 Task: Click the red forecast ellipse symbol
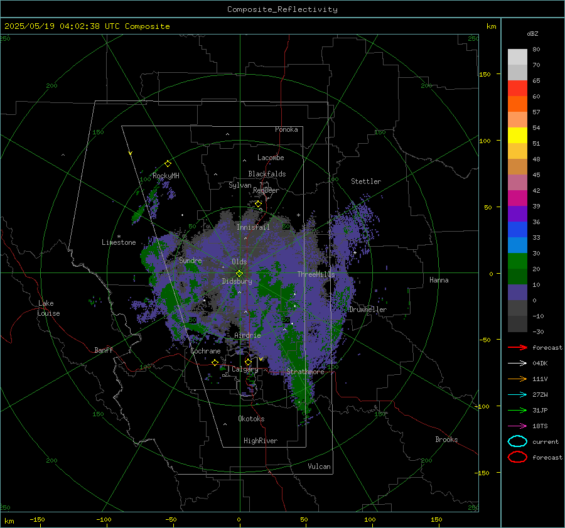pyautogui.click(x=517, y=457)
